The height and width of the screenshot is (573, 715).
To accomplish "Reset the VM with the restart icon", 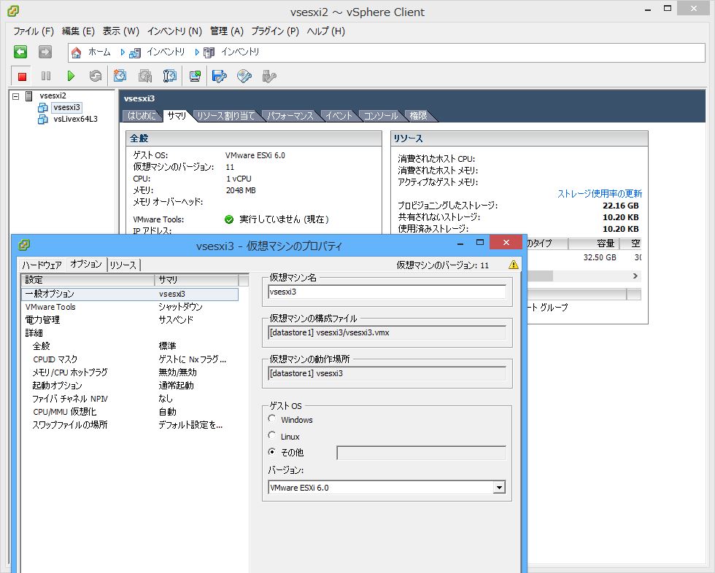I will tap(96, 76).
